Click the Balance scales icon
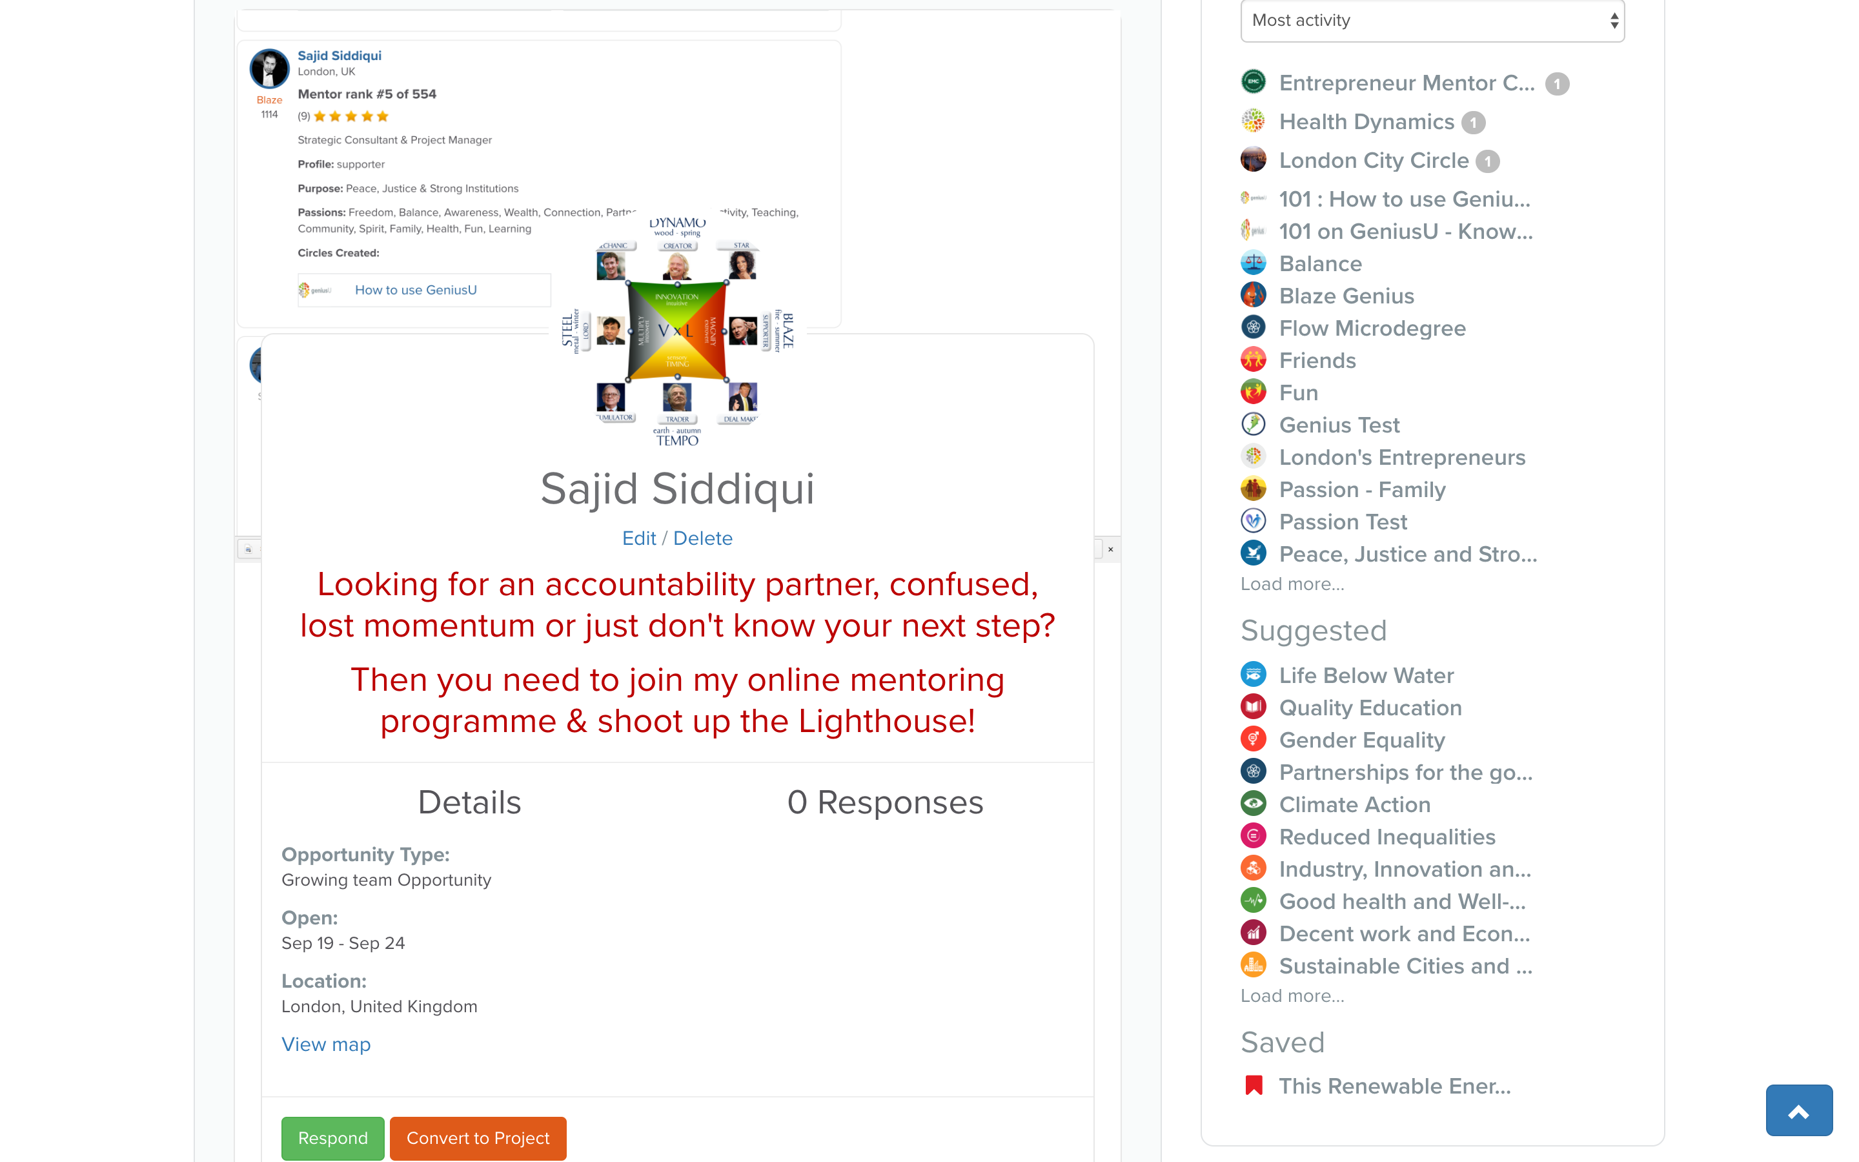The image size is (1859, 1162). [x=1253, y=263]
